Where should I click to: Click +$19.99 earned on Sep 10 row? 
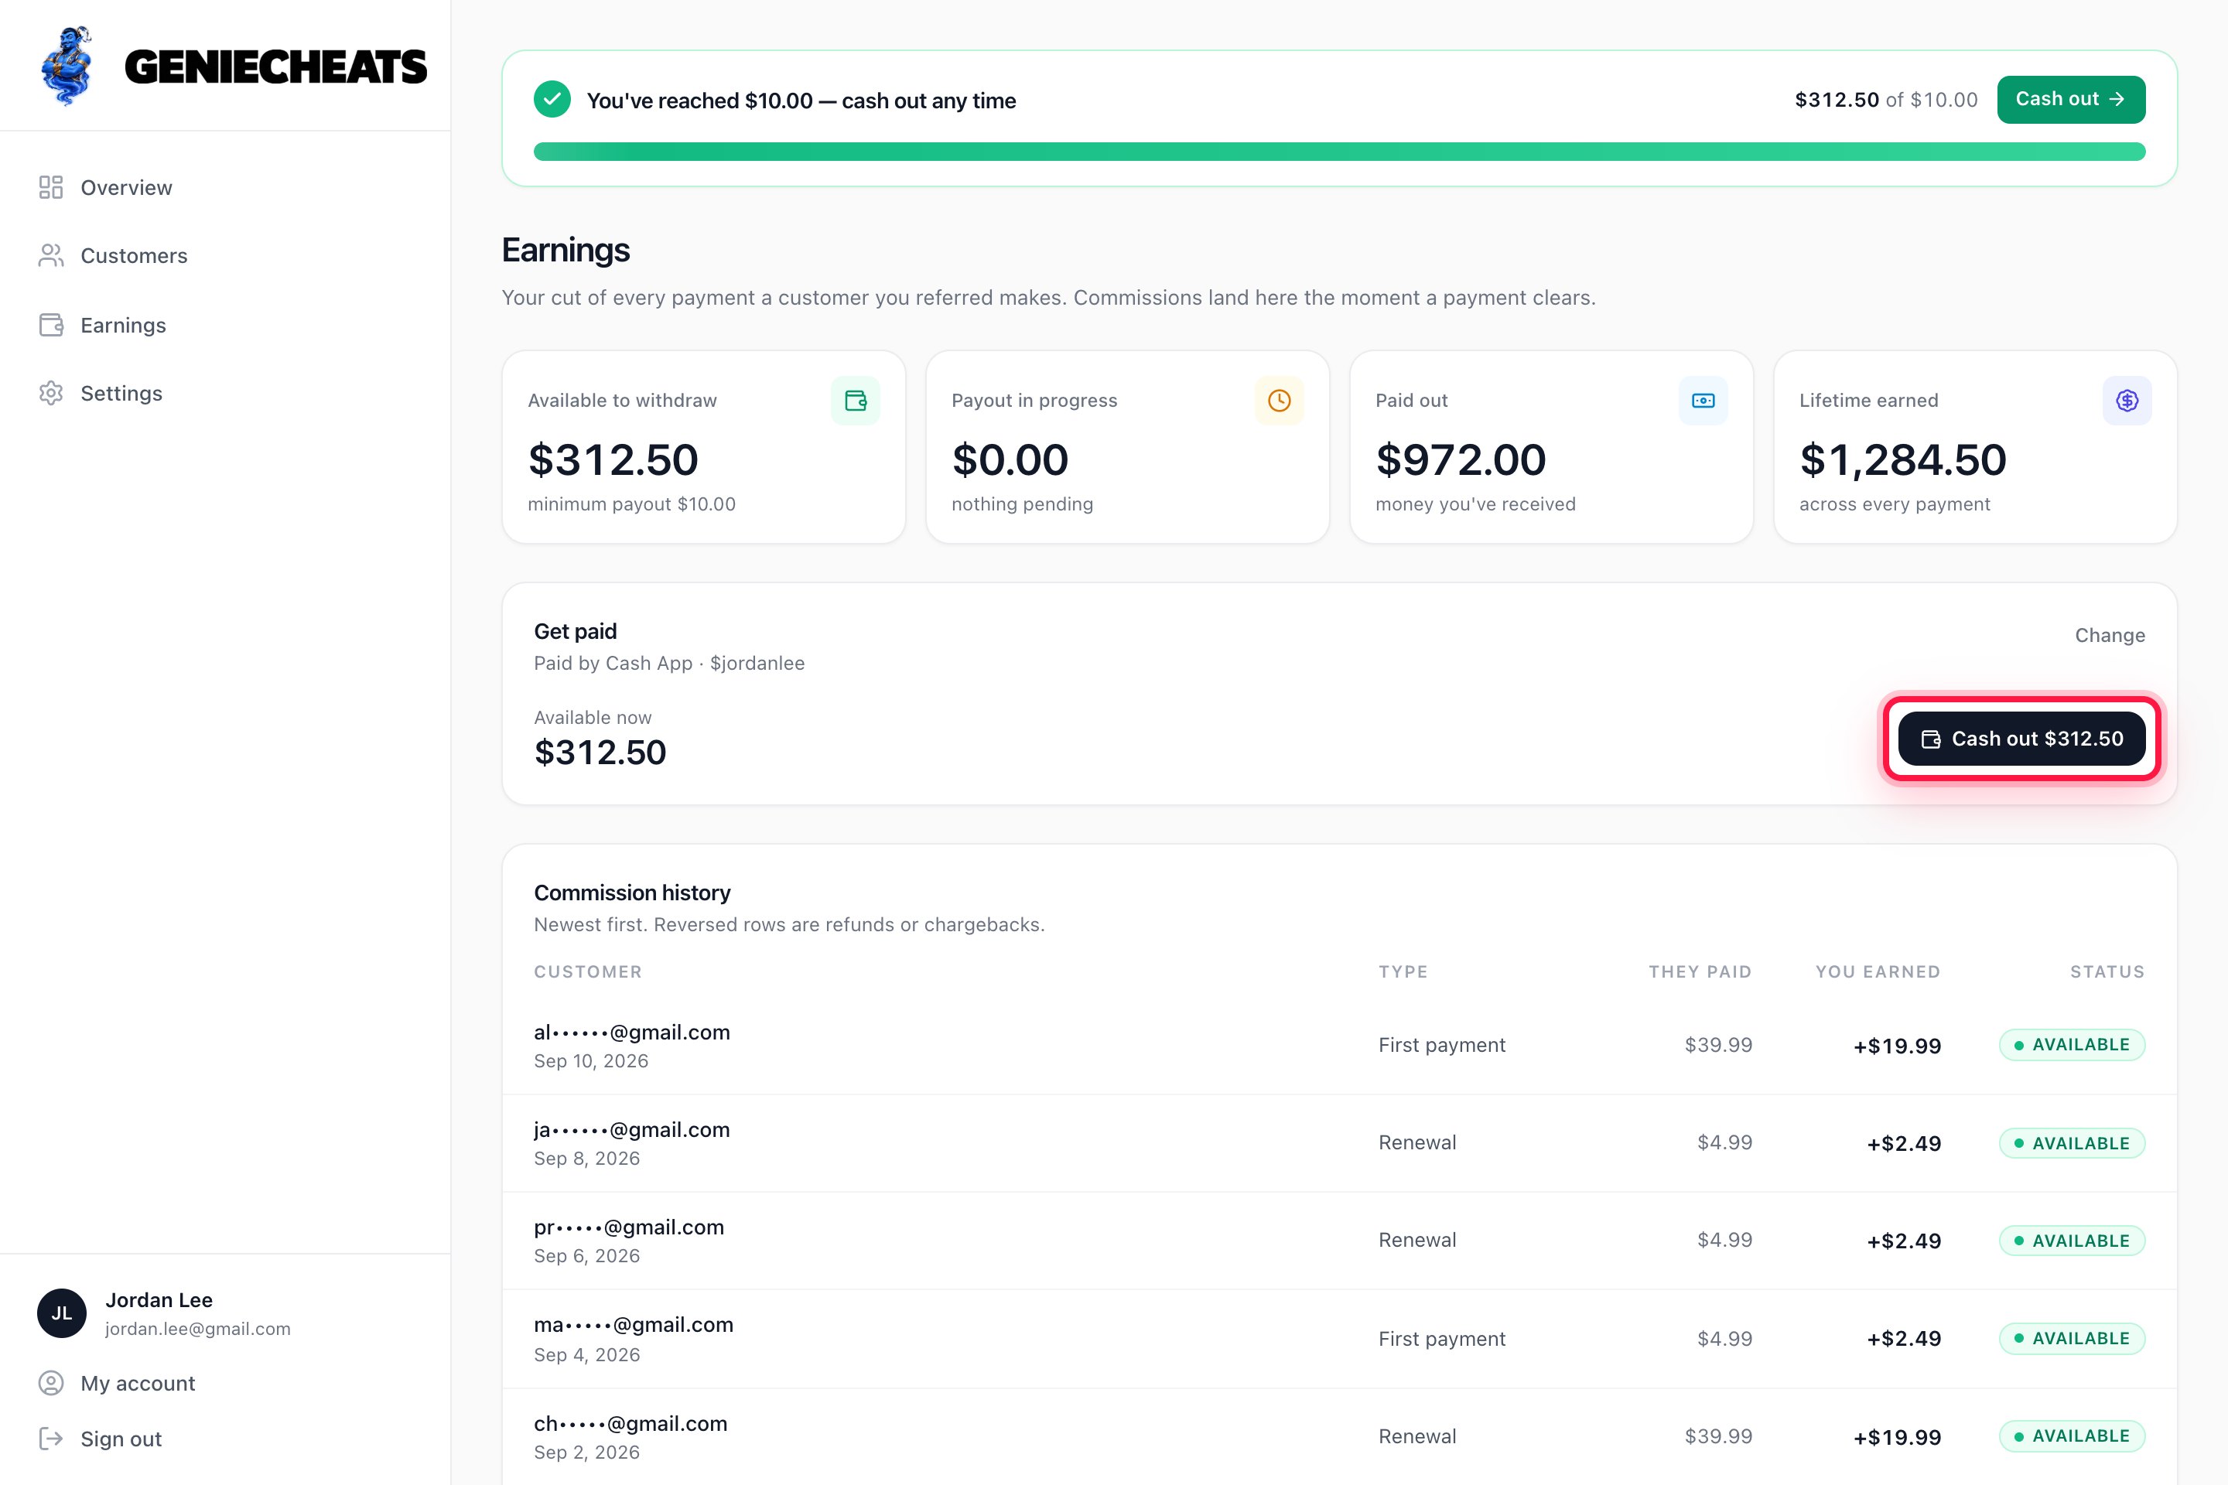click(1898, 1046)
